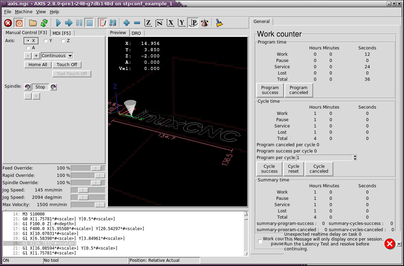Open a G-code file with folder icon
The image size is (404, 266).
coord(33,23)
